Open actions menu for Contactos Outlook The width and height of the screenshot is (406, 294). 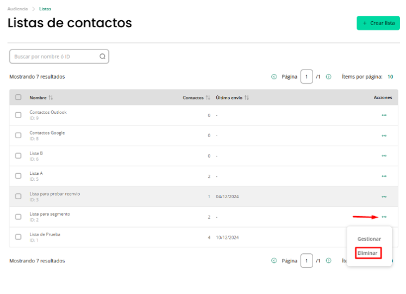tap(384, 115)
